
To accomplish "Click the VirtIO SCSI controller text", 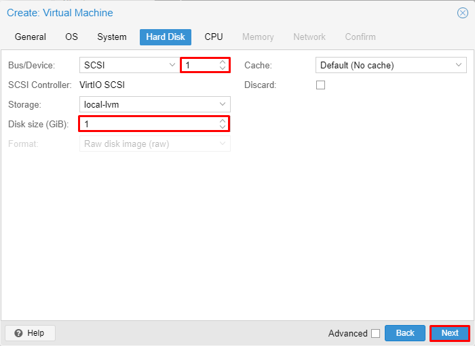I will click(x=102, y=85).
